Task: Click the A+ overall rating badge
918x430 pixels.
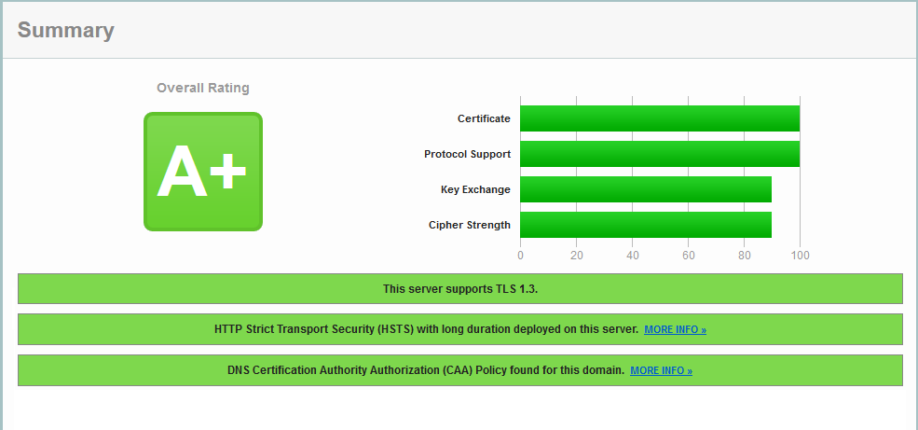Action: coord(202,172)
